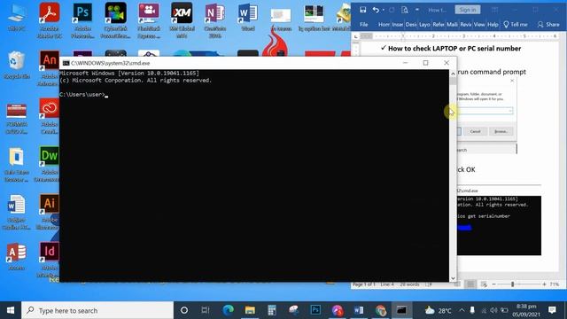Click the zoom out minus in Word
Viewport: 567px width, 319px height.
493,284
